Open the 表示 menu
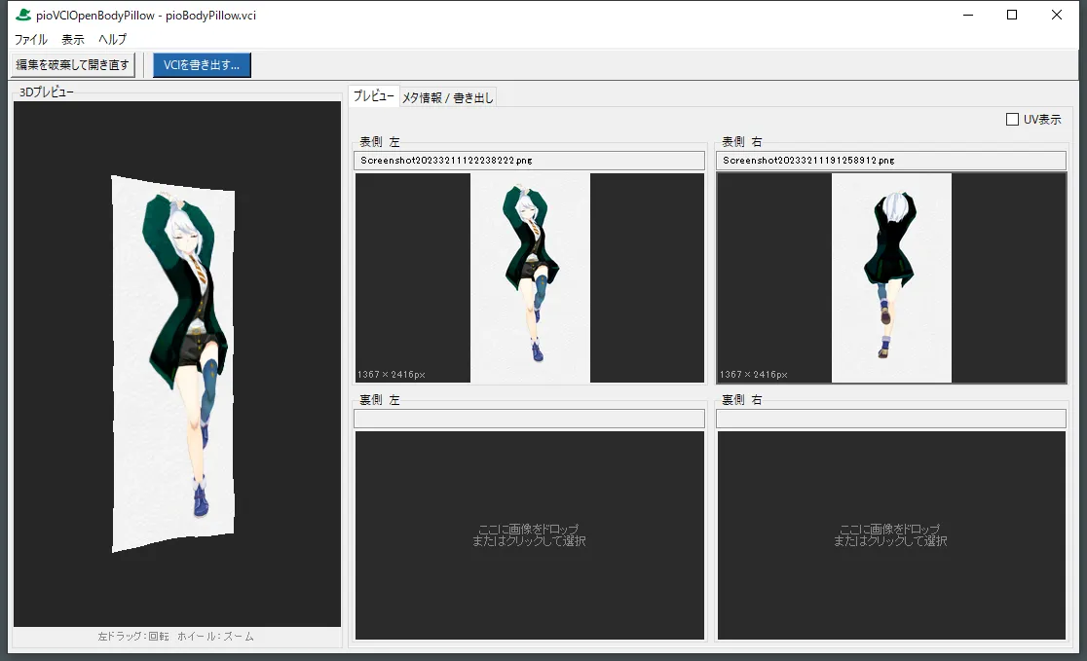This screenshot has height=661, width=1087. [73, 40]
